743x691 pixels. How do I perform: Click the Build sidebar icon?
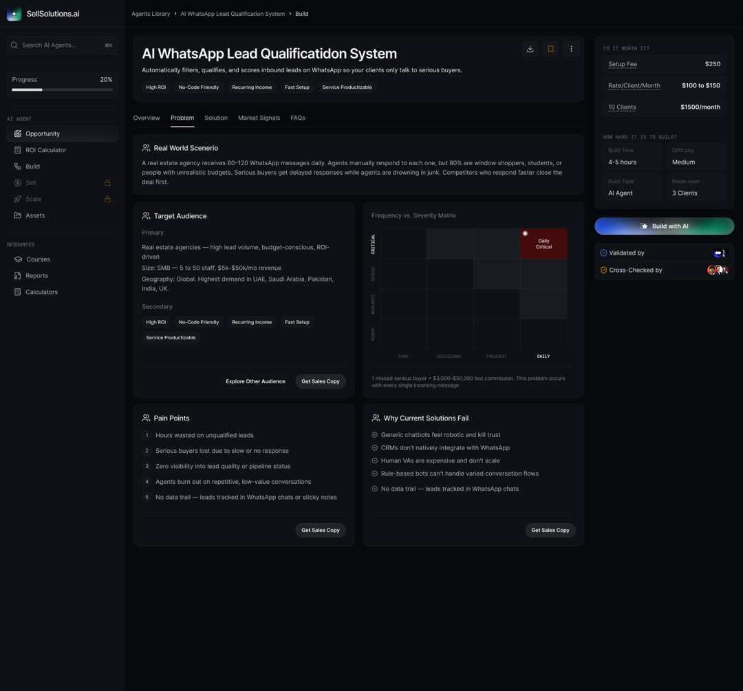coord(17,167)
